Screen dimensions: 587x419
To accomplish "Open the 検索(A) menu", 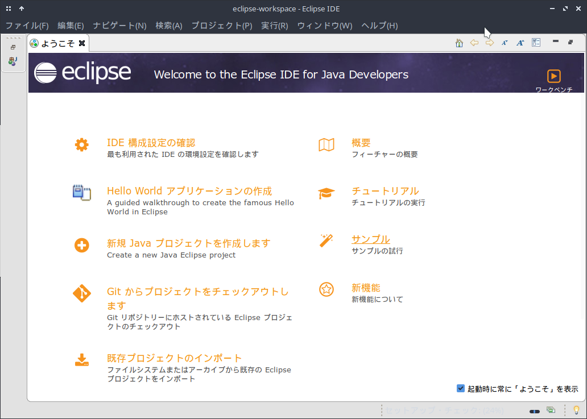I will click(169, 26).
